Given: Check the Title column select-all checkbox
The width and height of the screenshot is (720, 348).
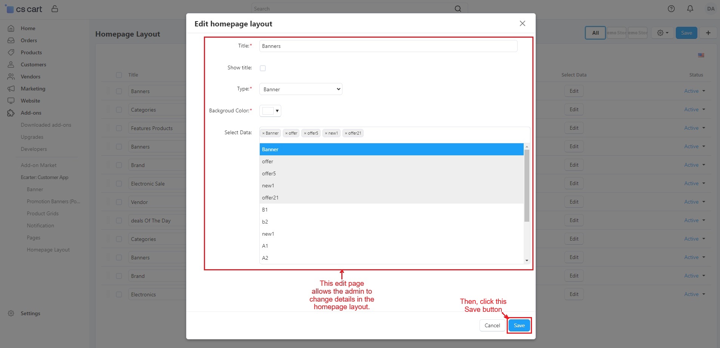Looking at the screenshot, I should coord(119,75).
